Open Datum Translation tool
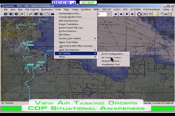Viewport: 175px width, 116px height. pyautogui.click(x=76, y=24)
